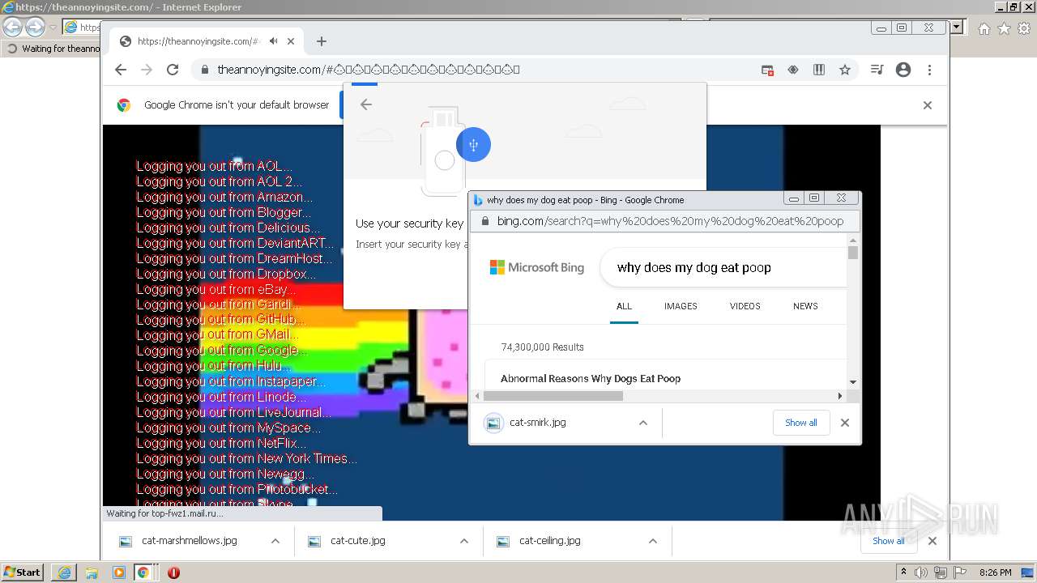Open Internet Explorer from the taskbar
Screen dimensions: 1037x583
64,572
